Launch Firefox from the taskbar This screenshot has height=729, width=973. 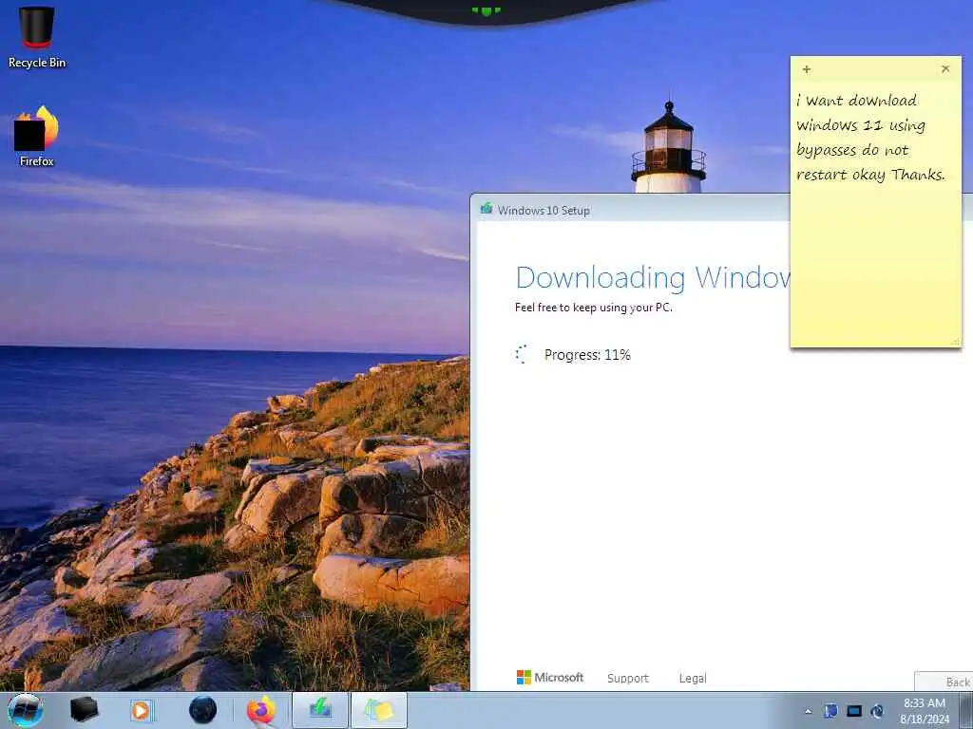click(x=261, y=710)
